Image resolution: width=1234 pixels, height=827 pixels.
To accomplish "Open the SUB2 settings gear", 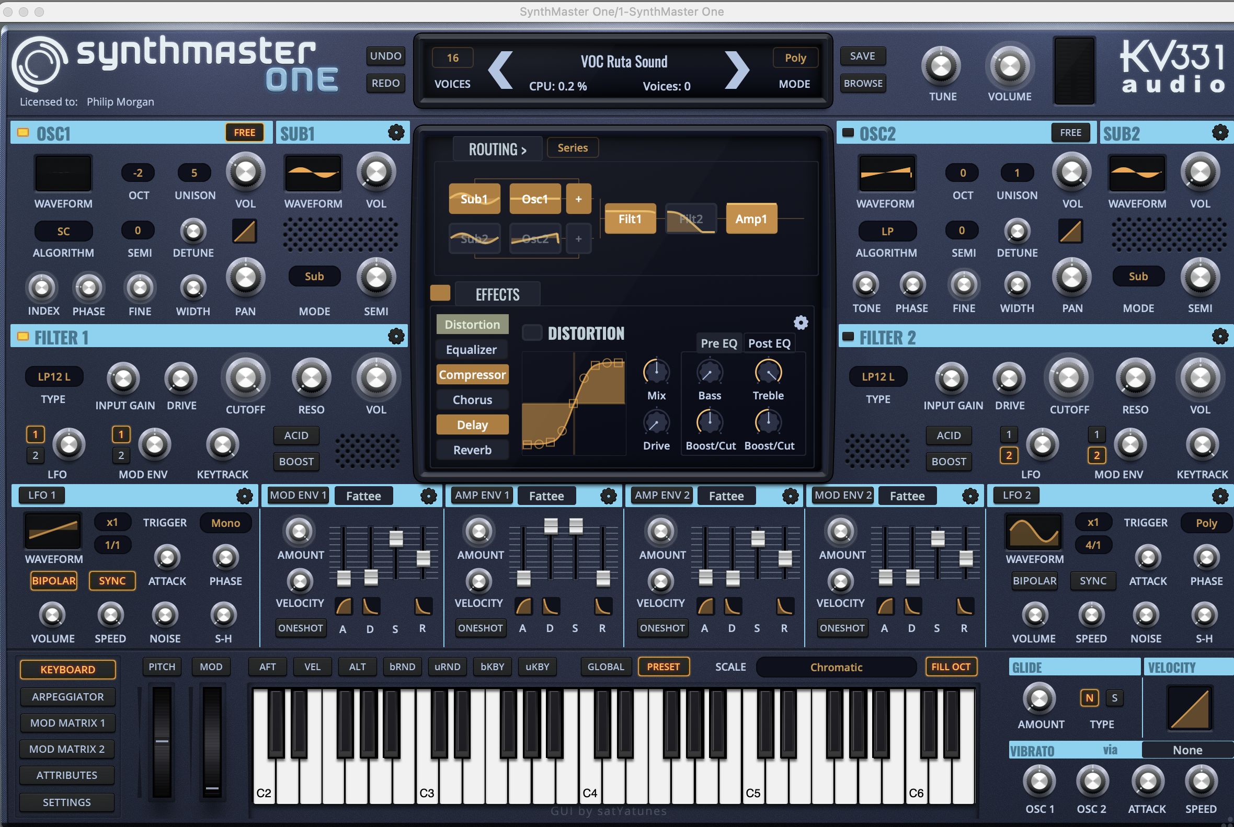I will (1220, 132).
